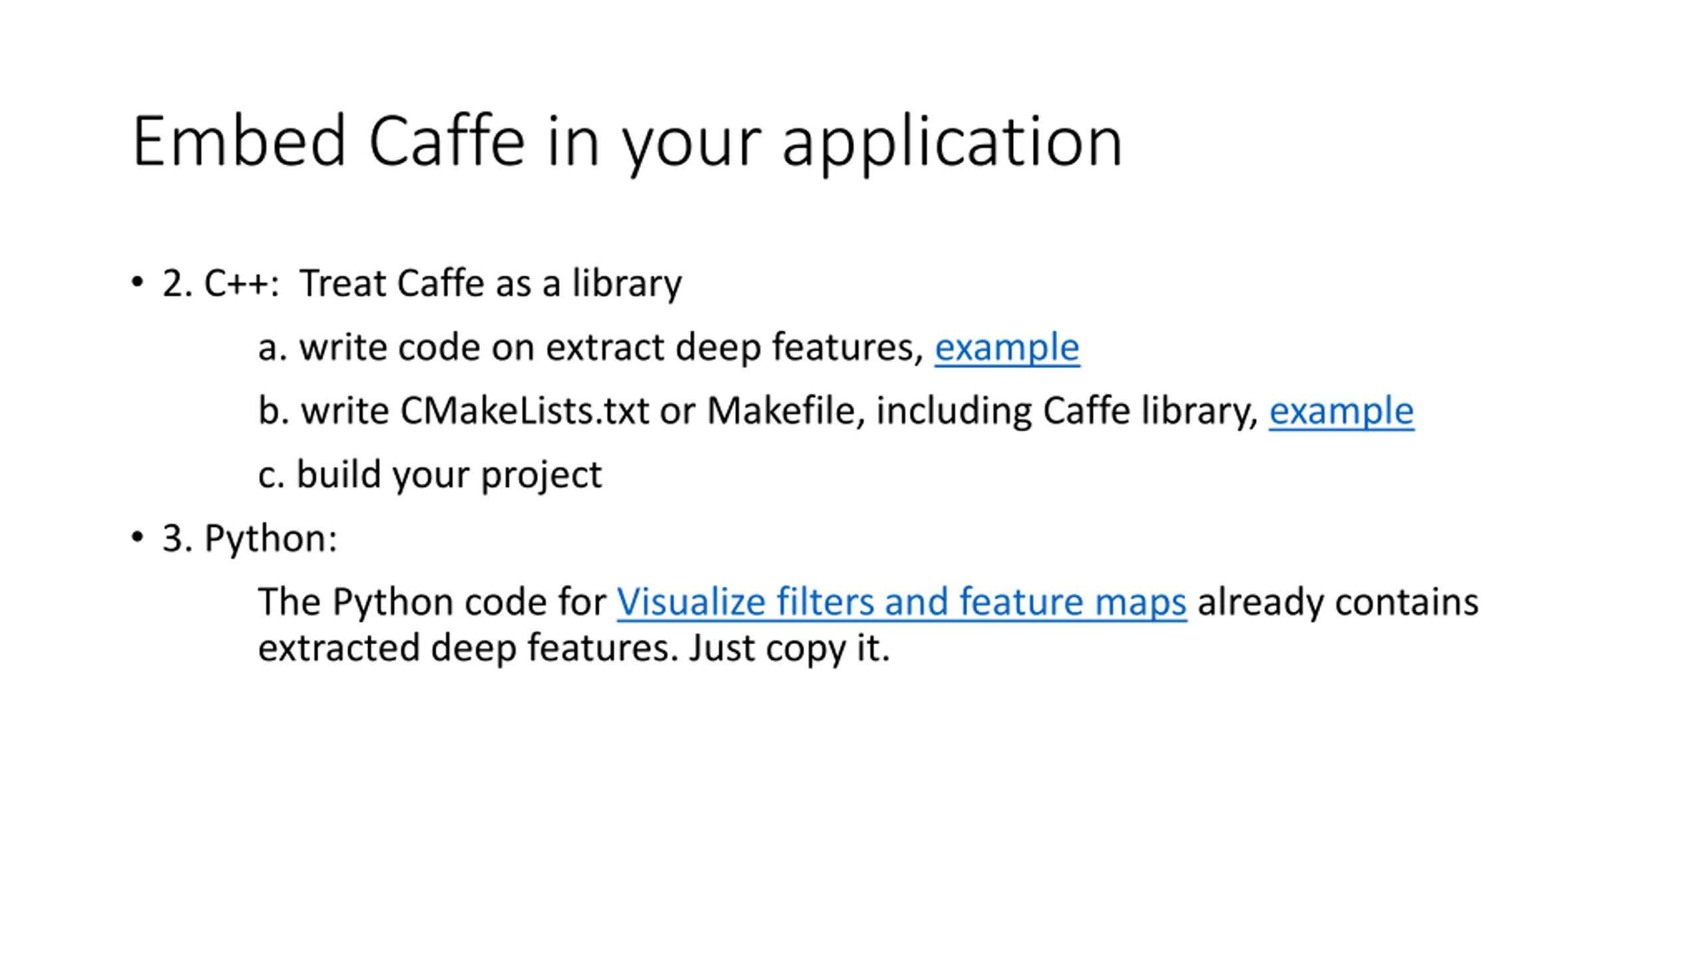Click the "extracted deep features." text
This screenshot has height=958, width=1704.
click(468, 649)
